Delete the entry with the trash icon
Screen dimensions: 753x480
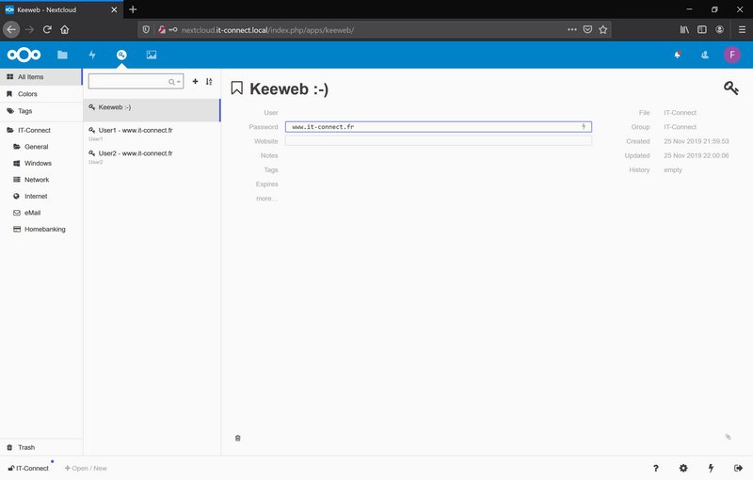(237, 438)
